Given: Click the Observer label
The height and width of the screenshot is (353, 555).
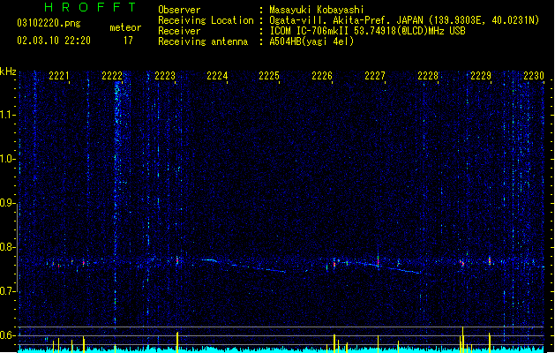Looking at the screenshot, I should tap(179, 10).
